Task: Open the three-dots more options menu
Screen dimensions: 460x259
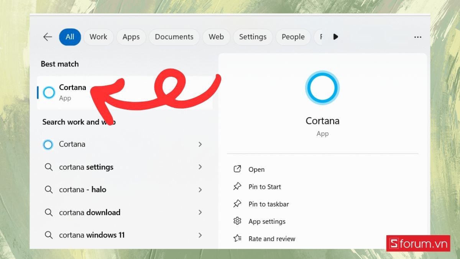Action: pos(418,37)
